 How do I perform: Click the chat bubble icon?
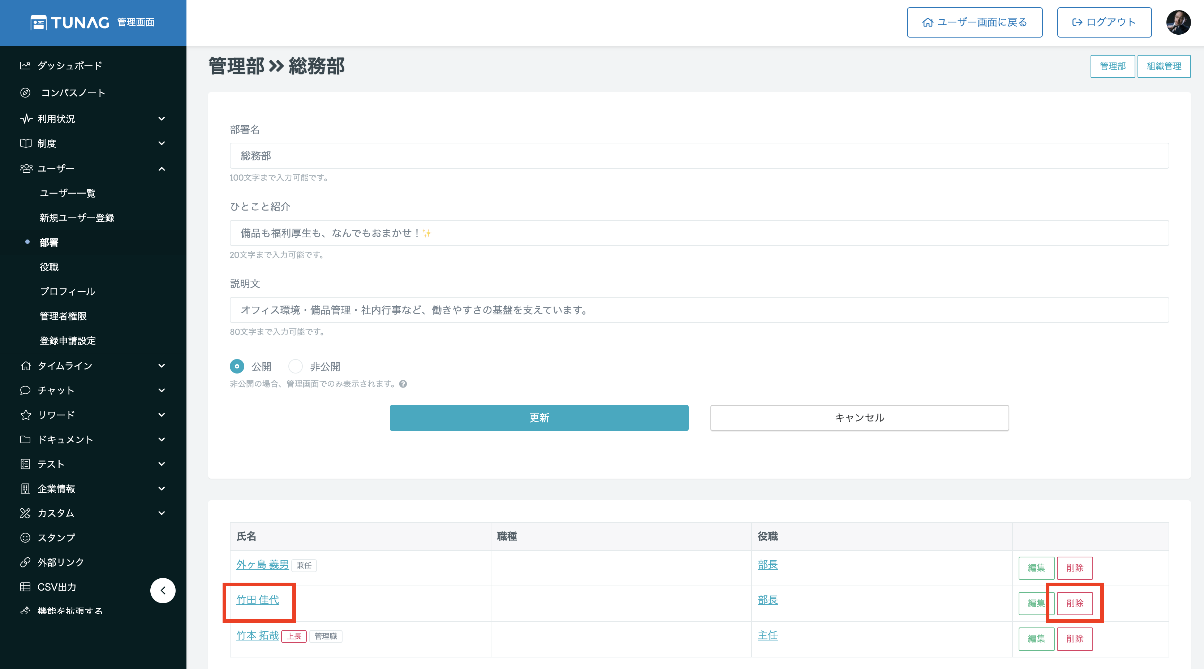tap(25, 390)
